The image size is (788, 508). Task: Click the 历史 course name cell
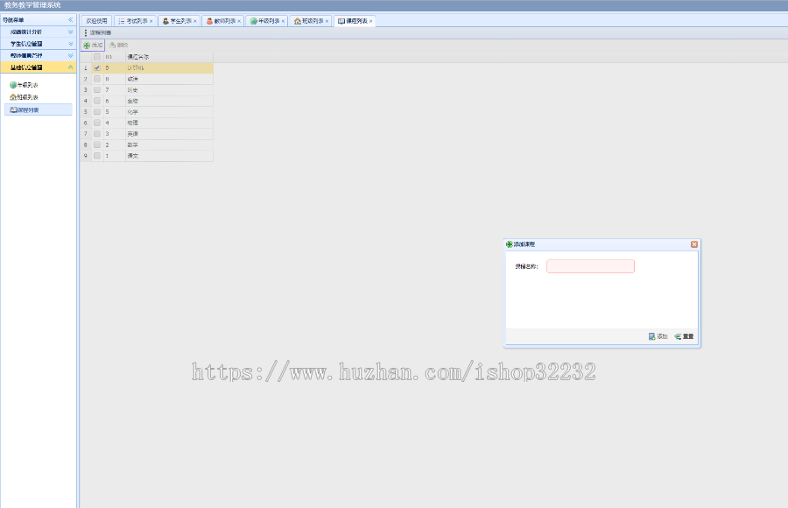click(169, 90)
